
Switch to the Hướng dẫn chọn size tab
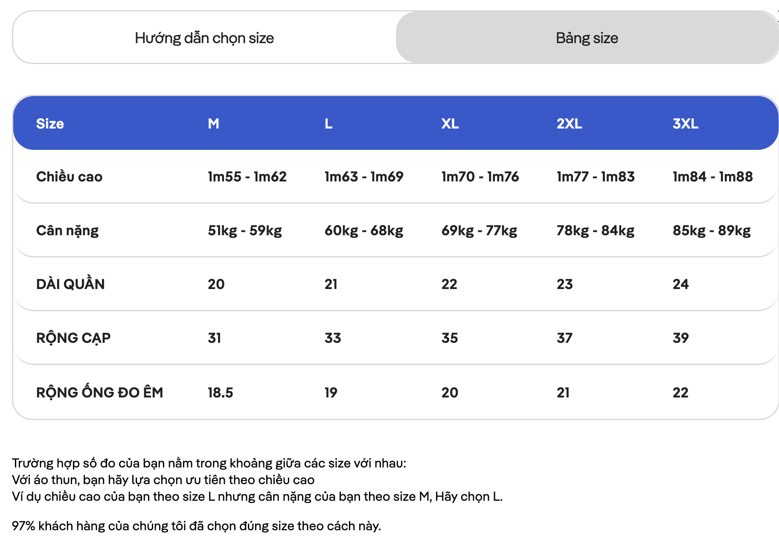pyautogui.click(x=204, y=38)
